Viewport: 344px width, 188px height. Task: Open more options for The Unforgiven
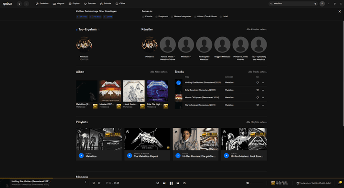point(263,105)
